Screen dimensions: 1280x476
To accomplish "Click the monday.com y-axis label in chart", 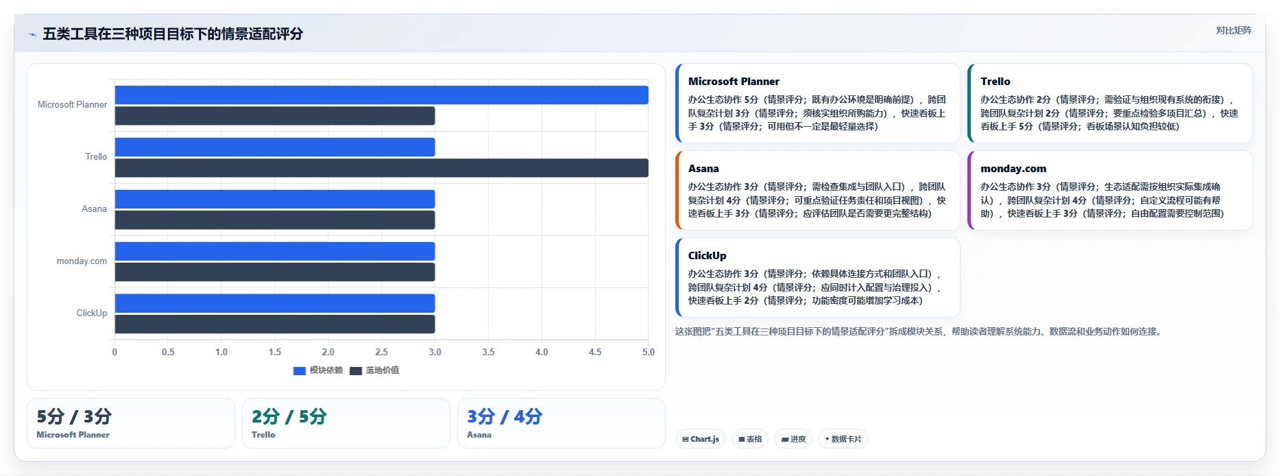I will 82,261.
